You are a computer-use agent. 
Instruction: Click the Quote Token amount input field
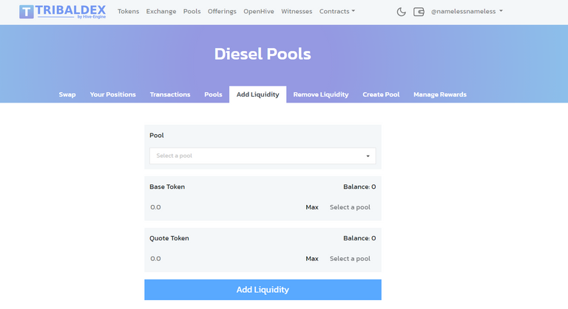225,259
